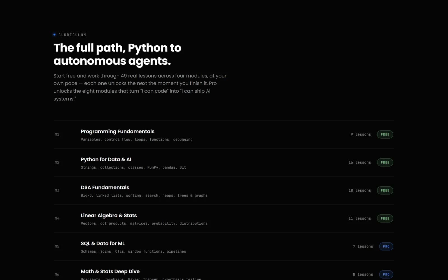Click the FREE badge on DSA Fundamentals
Screen dimensions: 448x280
(385, 190)
